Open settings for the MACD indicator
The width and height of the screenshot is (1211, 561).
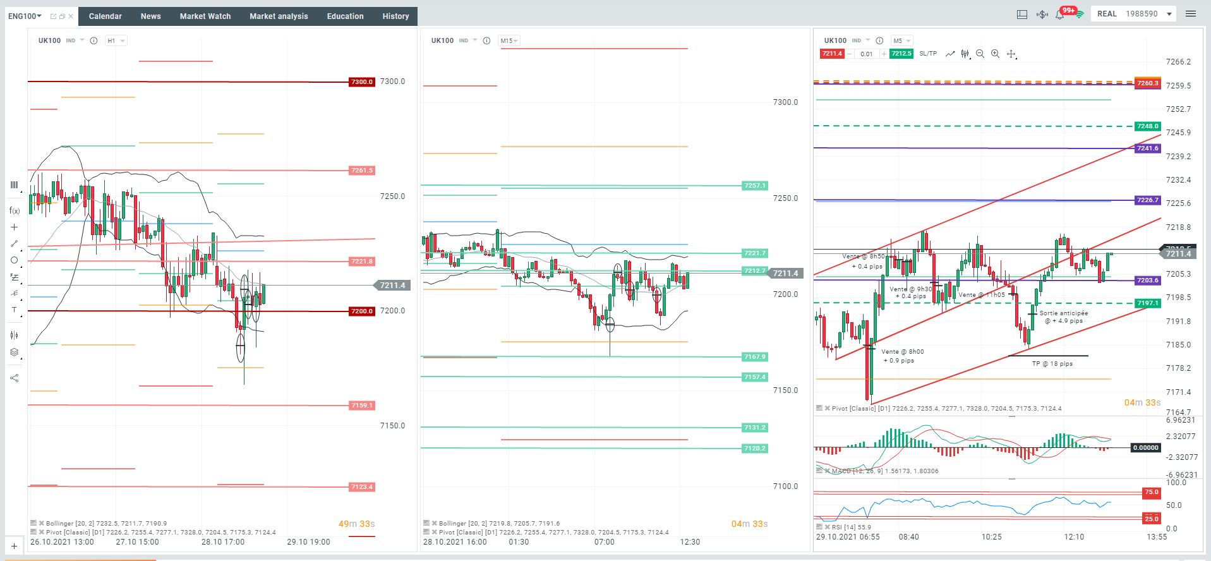[819, 471]
